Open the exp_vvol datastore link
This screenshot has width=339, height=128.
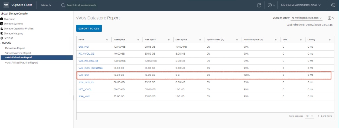click(84, 47)
